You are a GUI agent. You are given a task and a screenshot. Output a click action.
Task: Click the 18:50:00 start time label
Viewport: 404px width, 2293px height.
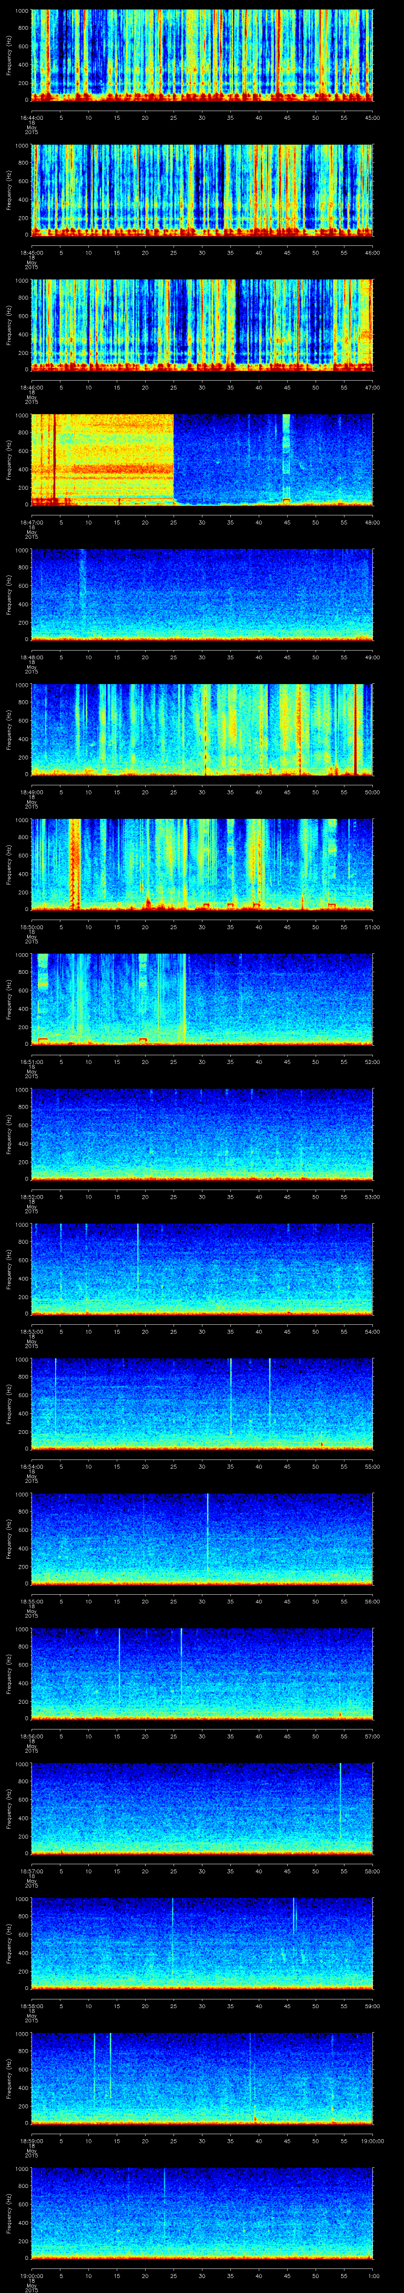pos(32,927)
